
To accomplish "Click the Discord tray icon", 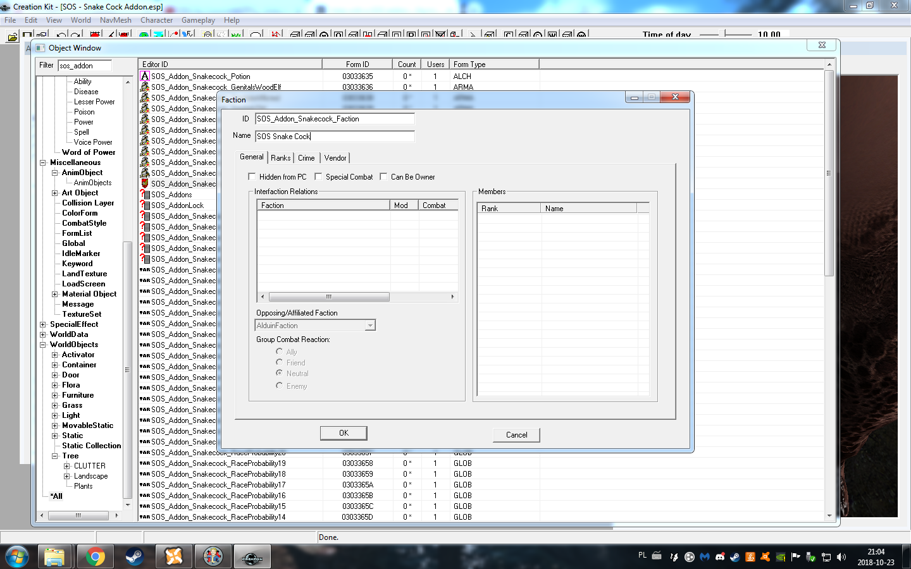I will pos(720,557).
